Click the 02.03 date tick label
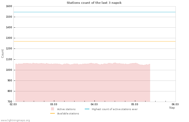 click(13, 104)
